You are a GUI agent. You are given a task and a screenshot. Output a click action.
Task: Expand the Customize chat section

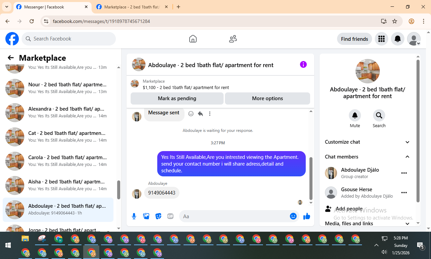(x=367, y=142)
